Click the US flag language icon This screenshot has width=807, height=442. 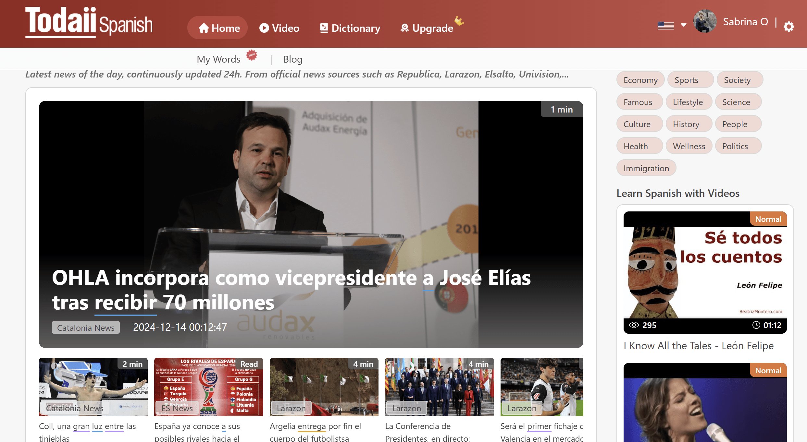[x=665, y=25]
